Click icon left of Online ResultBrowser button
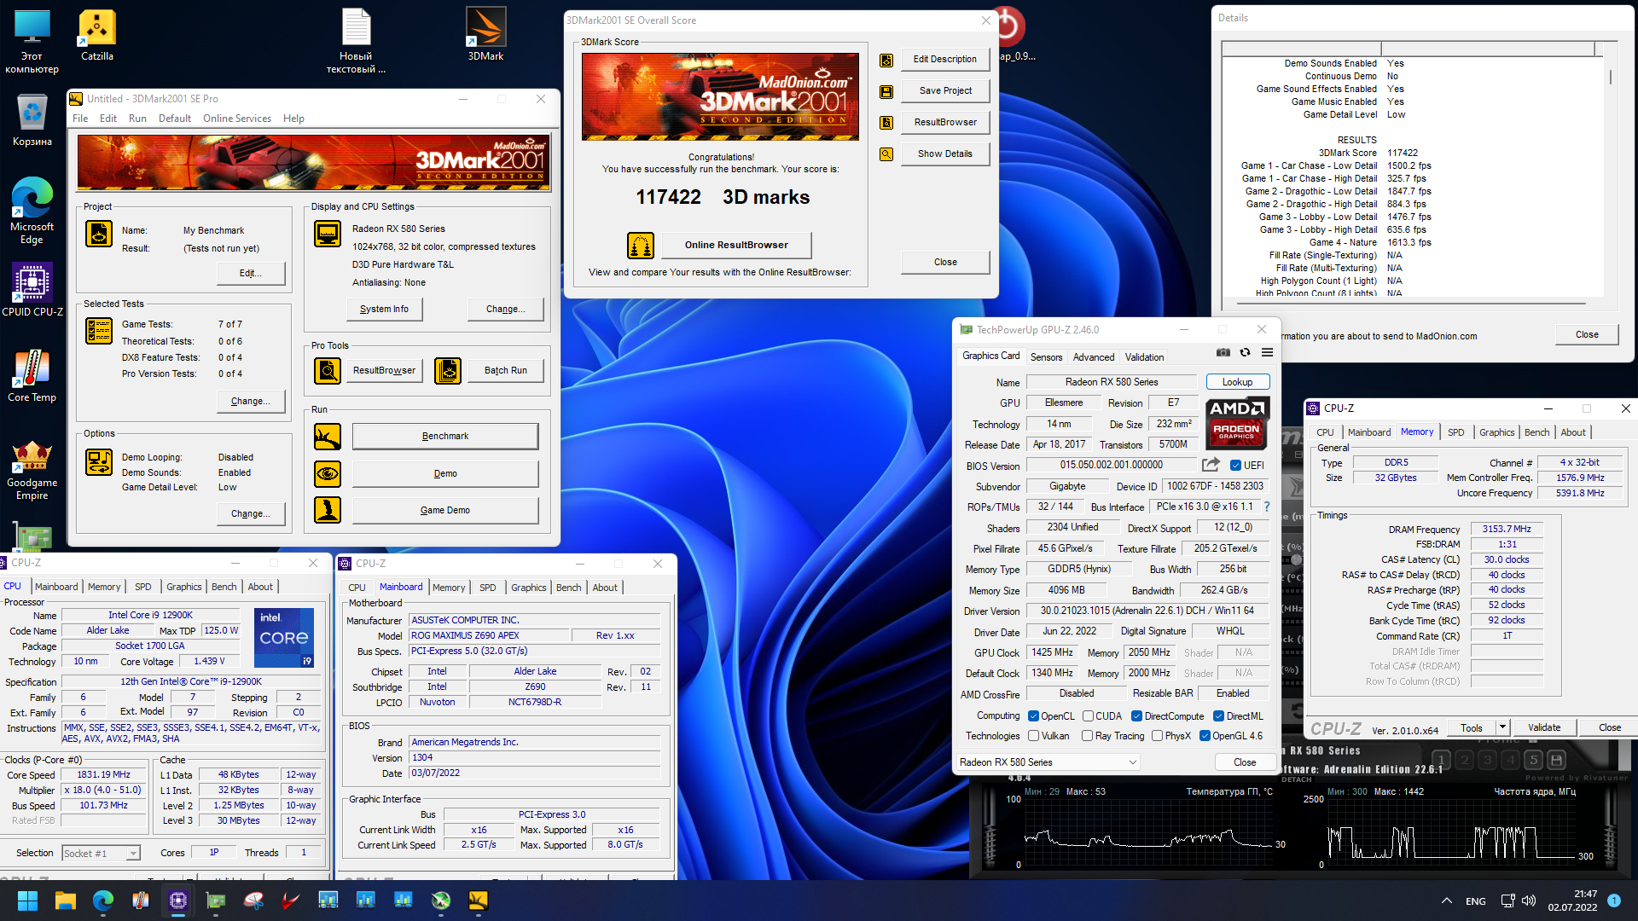 tap(641, 246)
